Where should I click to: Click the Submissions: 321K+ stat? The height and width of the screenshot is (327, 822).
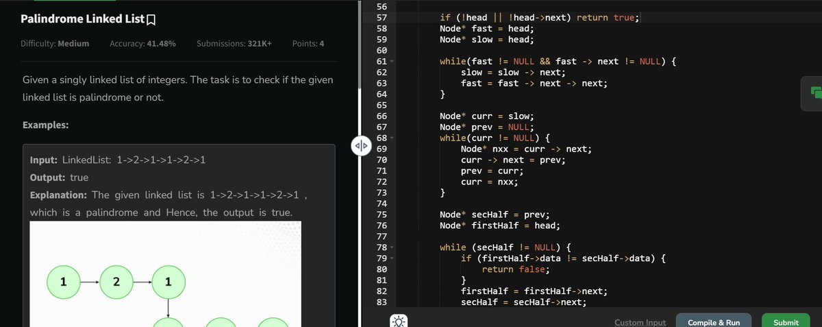click(x=234, y=44)
